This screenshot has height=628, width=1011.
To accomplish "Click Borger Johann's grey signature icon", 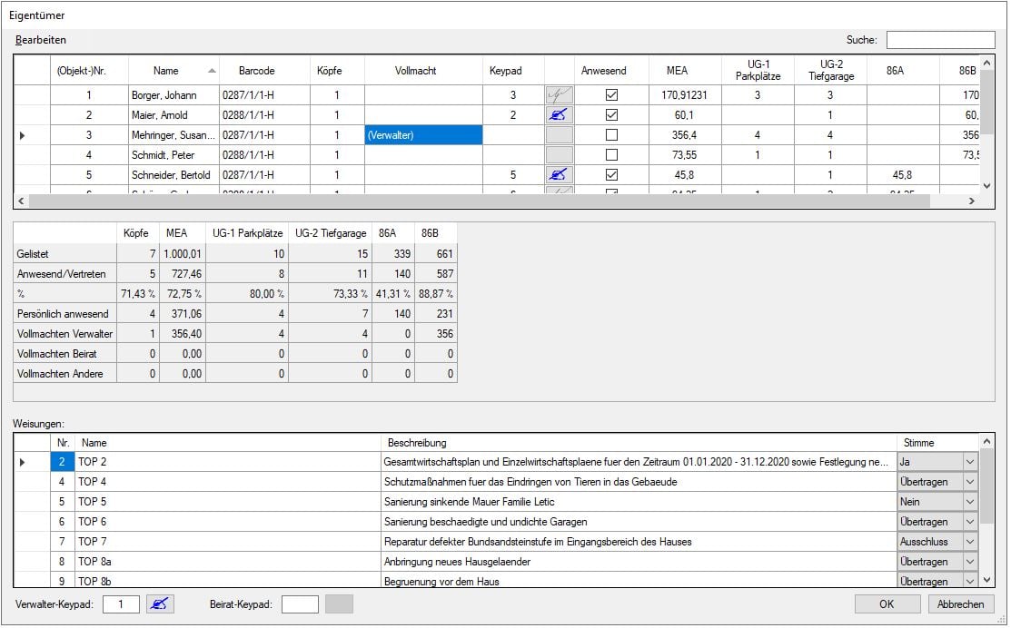I will point(561,94).
